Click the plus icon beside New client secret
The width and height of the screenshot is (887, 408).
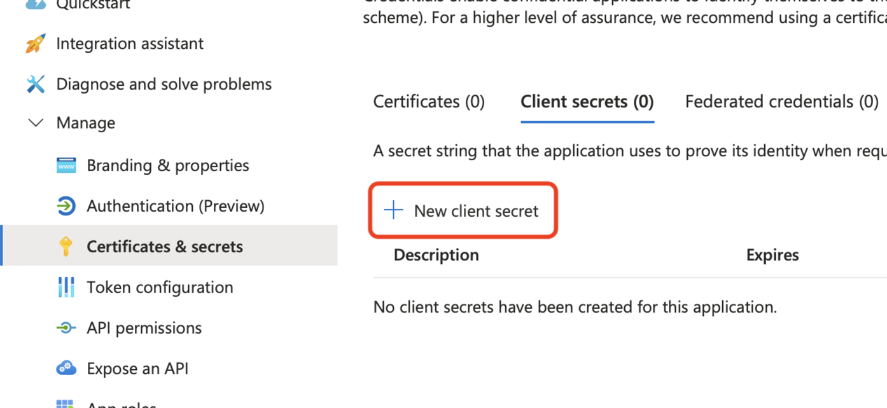[393, 210]
